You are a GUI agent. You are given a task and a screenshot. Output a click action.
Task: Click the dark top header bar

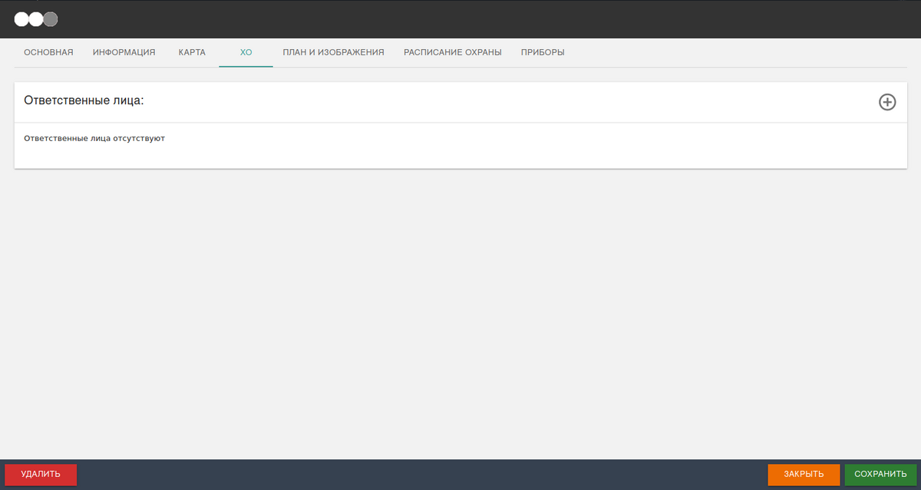pos(460,19)
